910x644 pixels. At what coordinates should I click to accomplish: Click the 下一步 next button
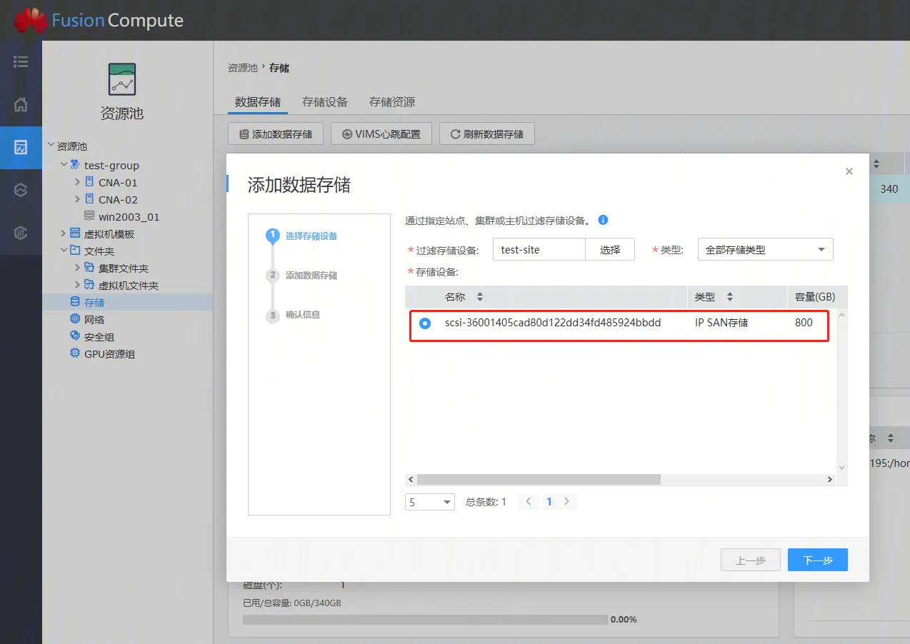tap(817, 560)
